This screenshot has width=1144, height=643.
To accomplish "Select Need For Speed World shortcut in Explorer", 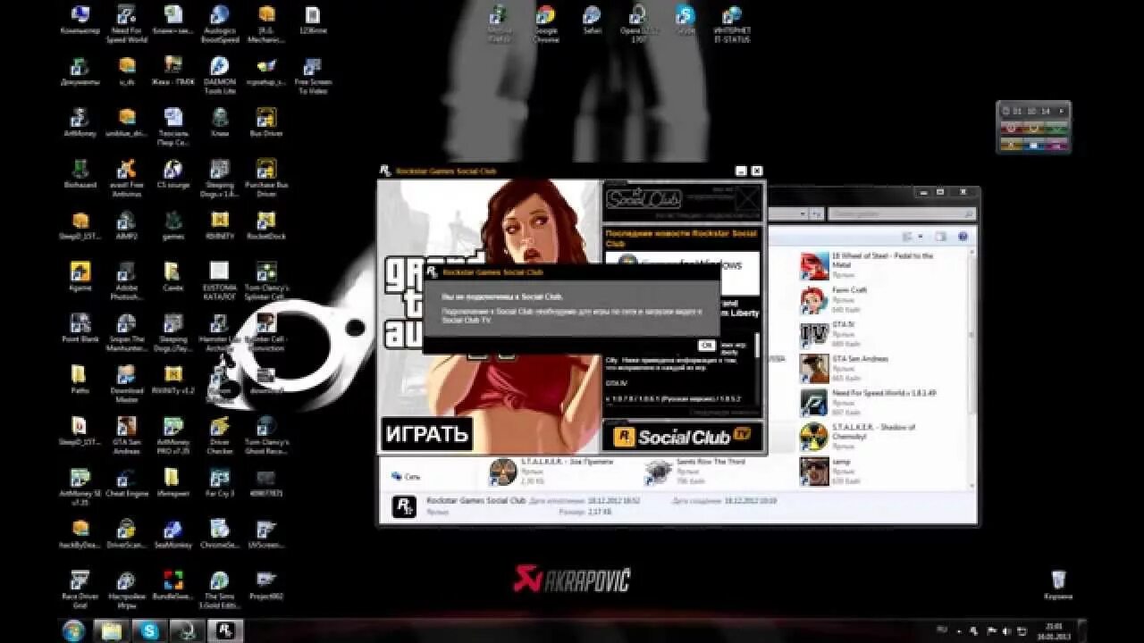I will click(867, 402).
